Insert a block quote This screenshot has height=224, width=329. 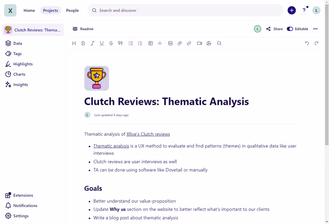tap(120, 44)
